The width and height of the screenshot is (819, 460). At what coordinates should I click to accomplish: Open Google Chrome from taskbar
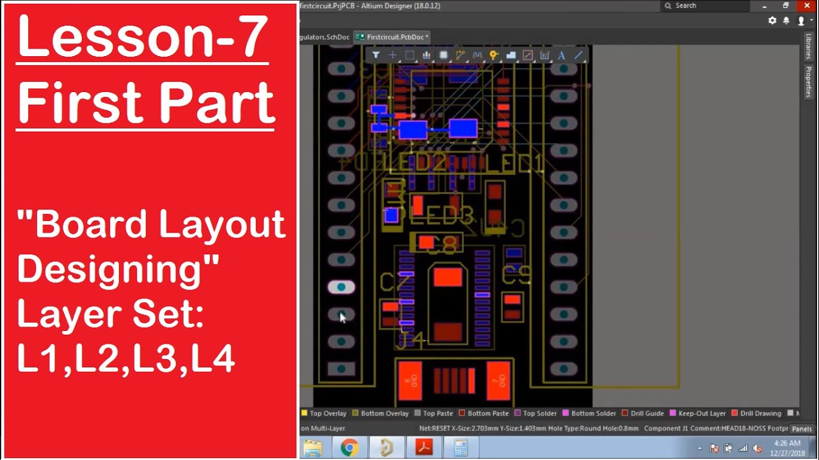click(x=349, y=448)
